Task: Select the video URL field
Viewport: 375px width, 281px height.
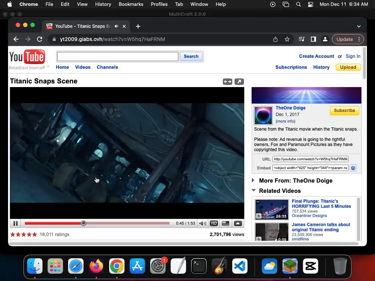Action: point(311,159)
